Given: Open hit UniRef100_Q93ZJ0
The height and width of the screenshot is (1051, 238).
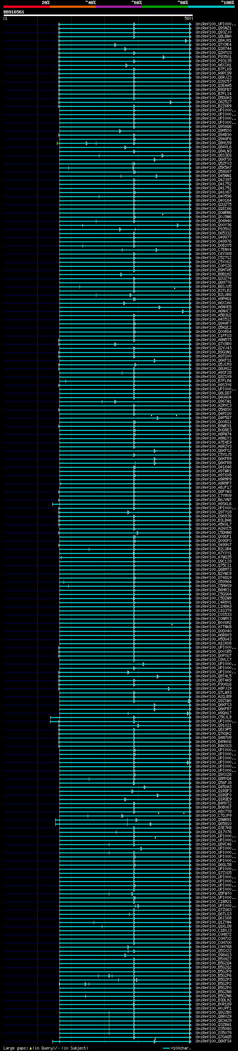Looking at the screenshot, I should tap(213, 32).
